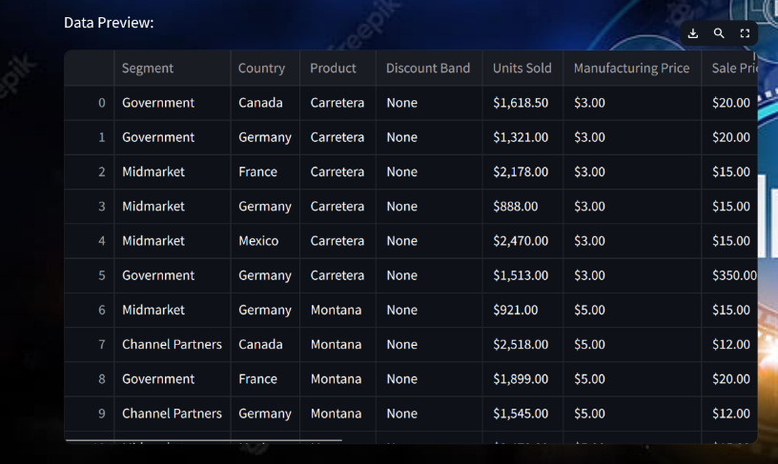The height and width of the screenshot is (464, 778).
Task: Select the $888.00 Units Sold cell
Action: 522,206
